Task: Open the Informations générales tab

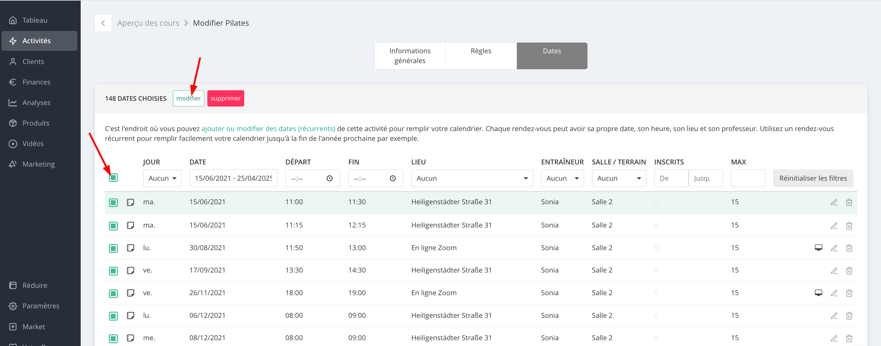Action: pyautogui.click(x=410, y=56)
